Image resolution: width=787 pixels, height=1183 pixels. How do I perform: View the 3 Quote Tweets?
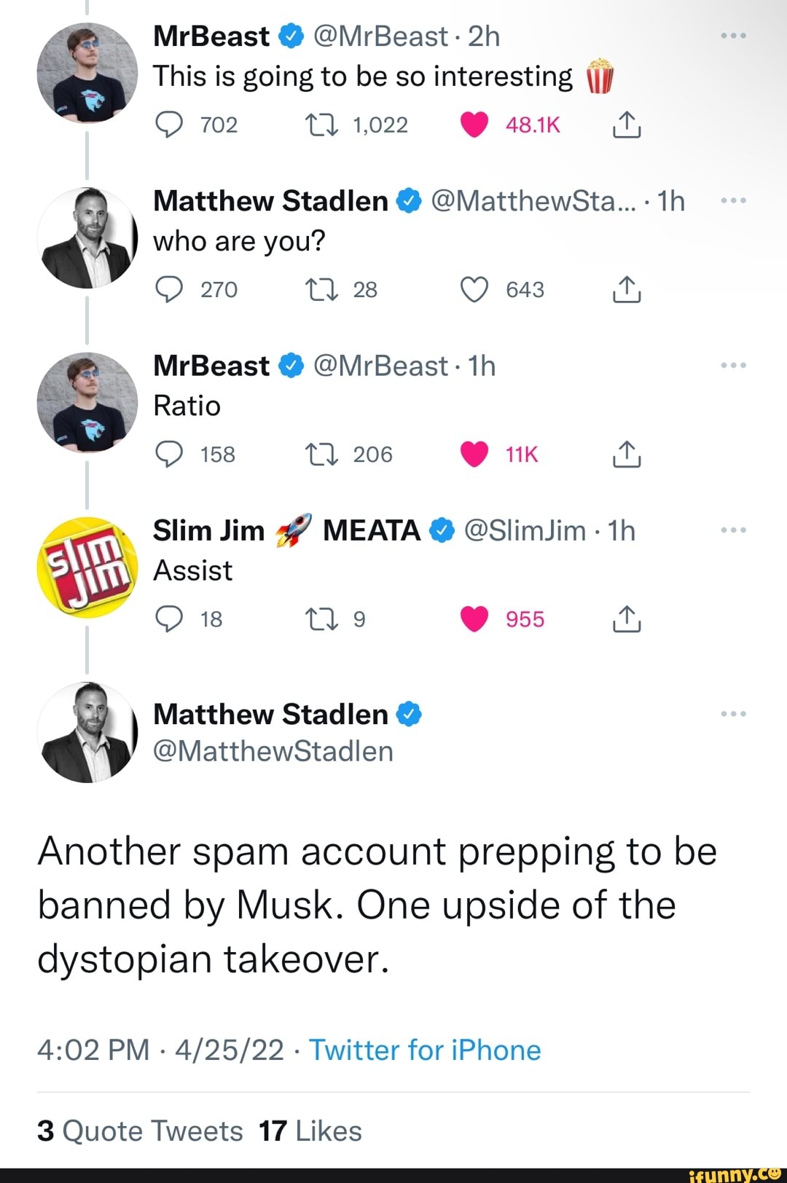[140, 1131]
